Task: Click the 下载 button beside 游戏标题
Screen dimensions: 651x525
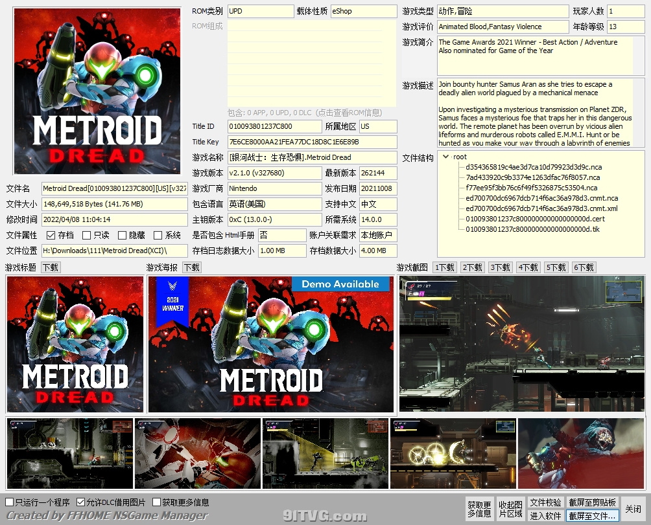Action: pos(51,267)
